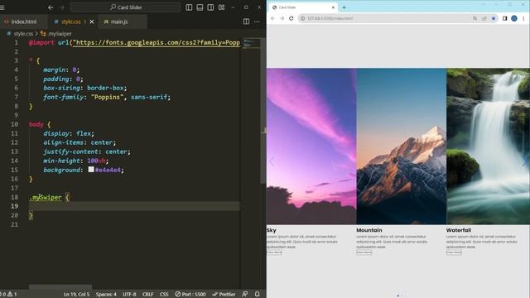Click the body selector on line 10

[x=36, y=124]
